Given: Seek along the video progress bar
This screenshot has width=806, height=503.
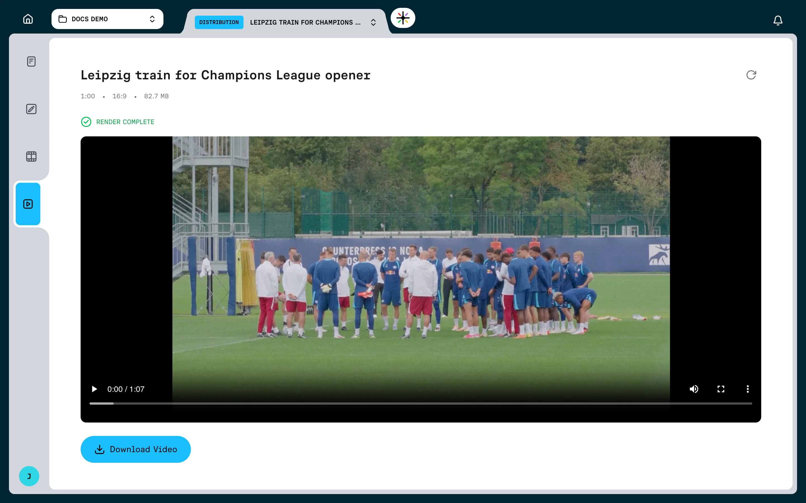Looking at the screenshot, I should 421,404.
